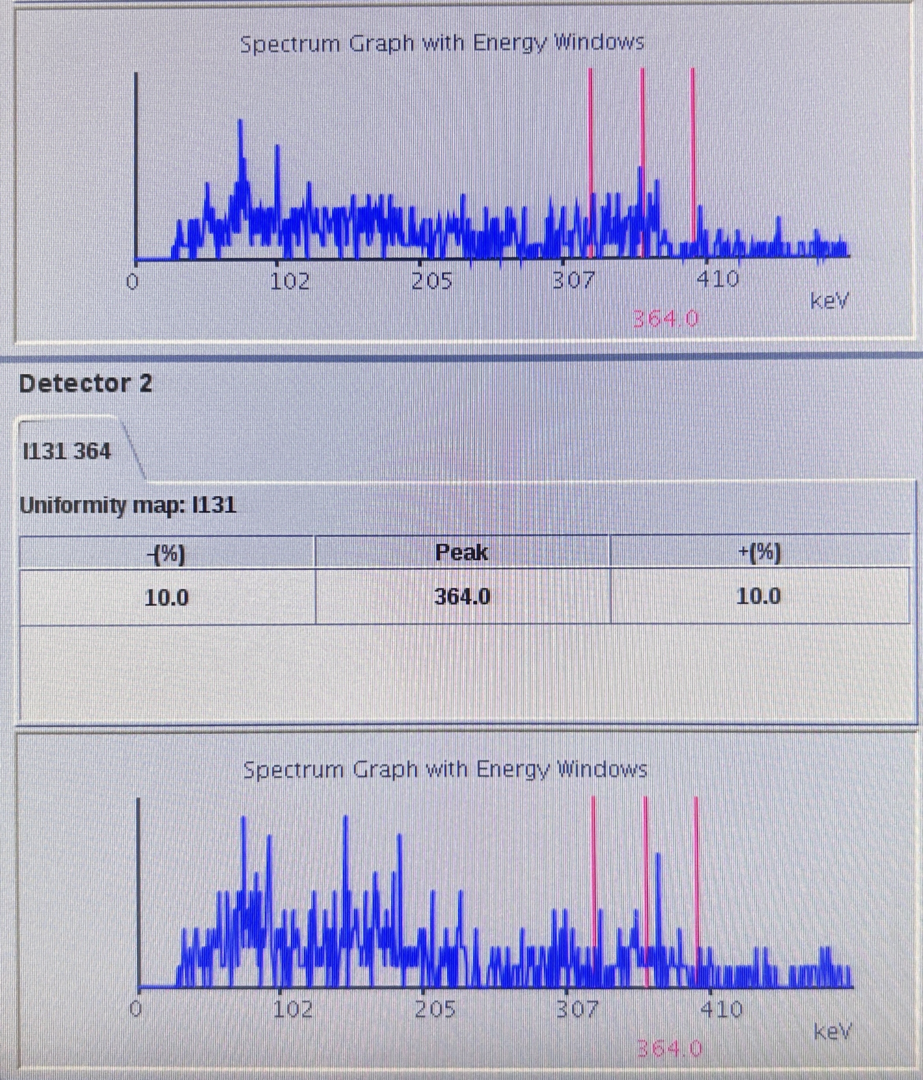Click the Peak value 364.0 cell

(x=462, y=597)
